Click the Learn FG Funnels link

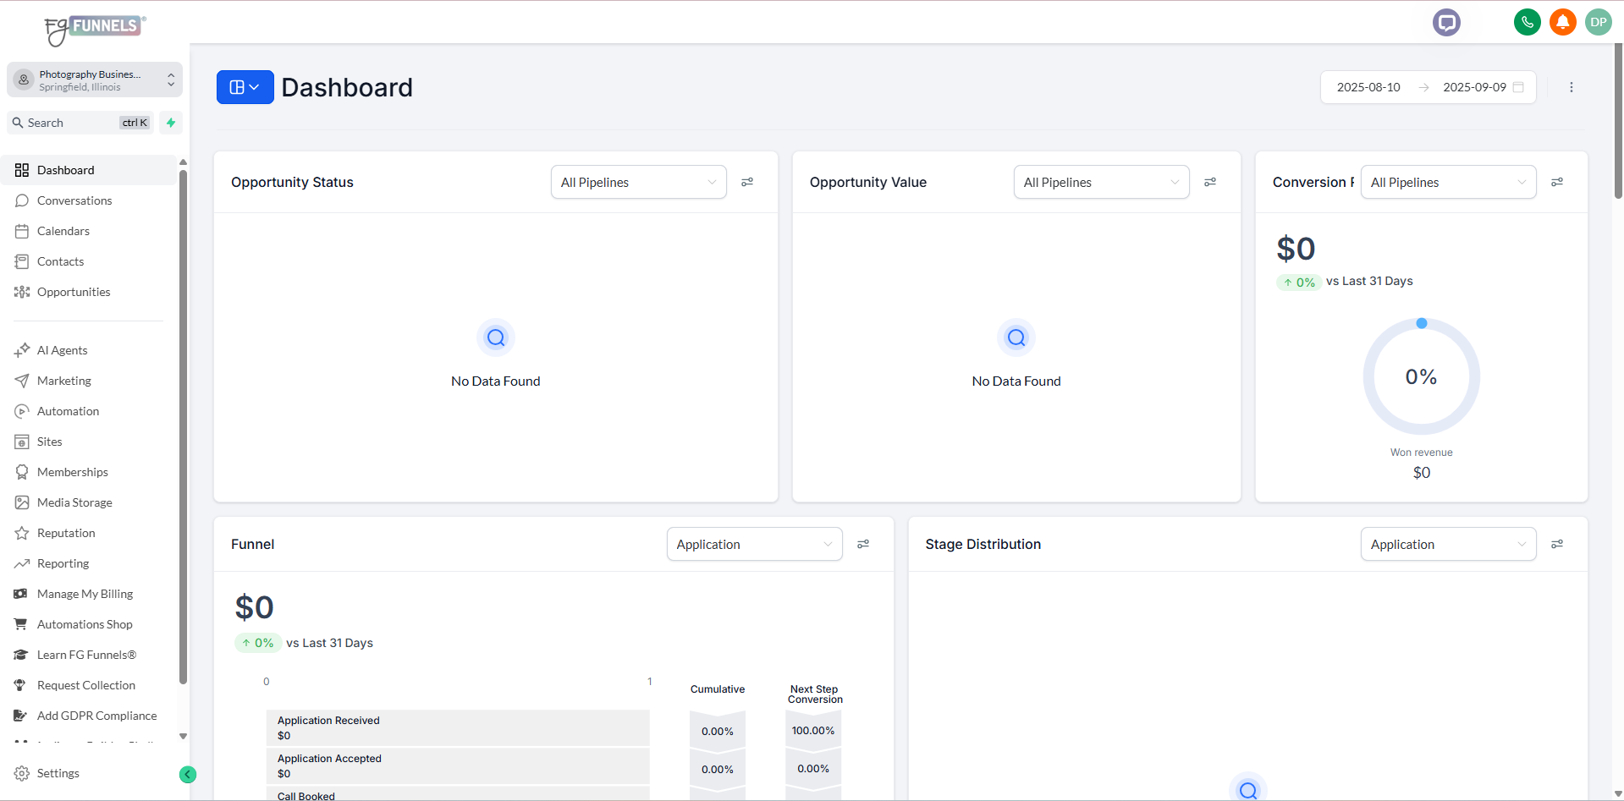(86, 655)
